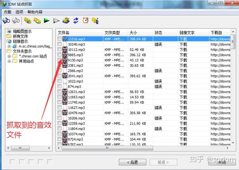Expand the m.sc.chinaz.com/tag_ node
The width and height of the screenshot is (239, 170).
click(x=9, y=46)
